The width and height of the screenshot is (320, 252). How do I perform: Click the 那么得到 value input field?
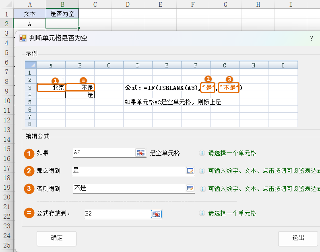128,171
